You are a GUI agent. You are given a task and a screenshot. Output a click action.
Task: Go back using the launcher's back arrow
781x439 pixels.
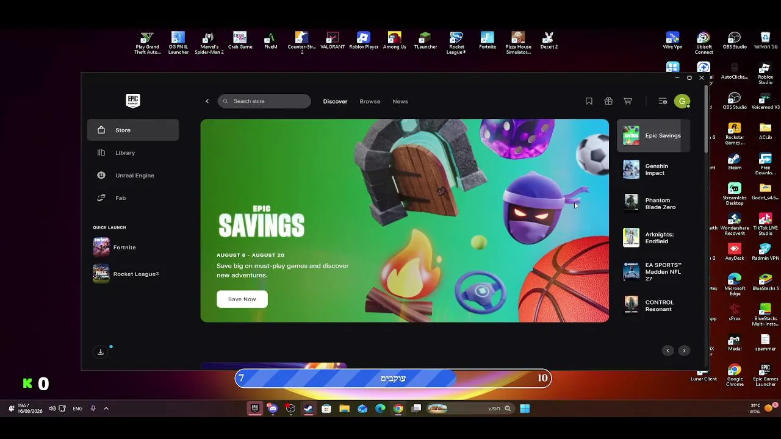[x=207, y=101]
